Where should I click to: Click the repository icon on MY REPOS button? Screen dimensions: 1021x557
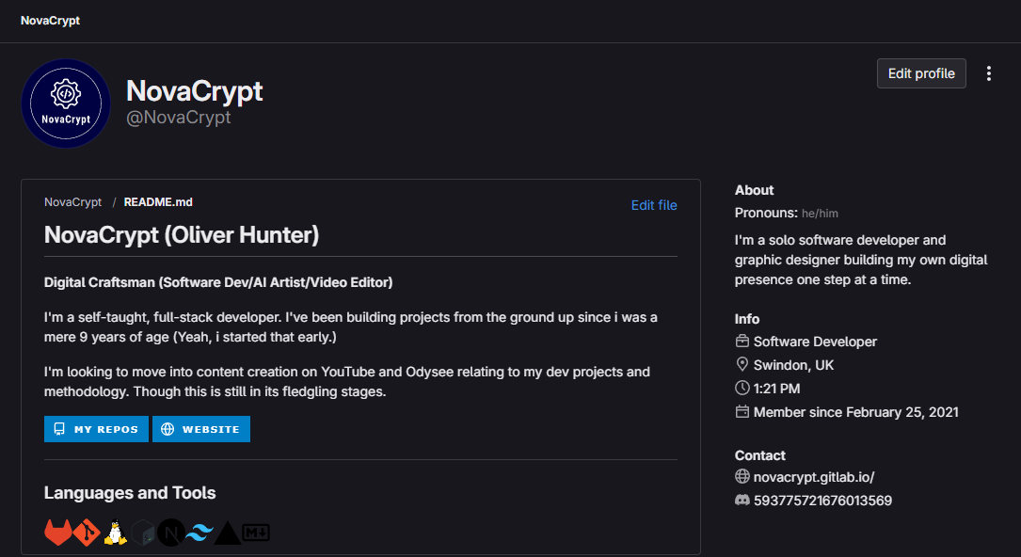[59, 428]
